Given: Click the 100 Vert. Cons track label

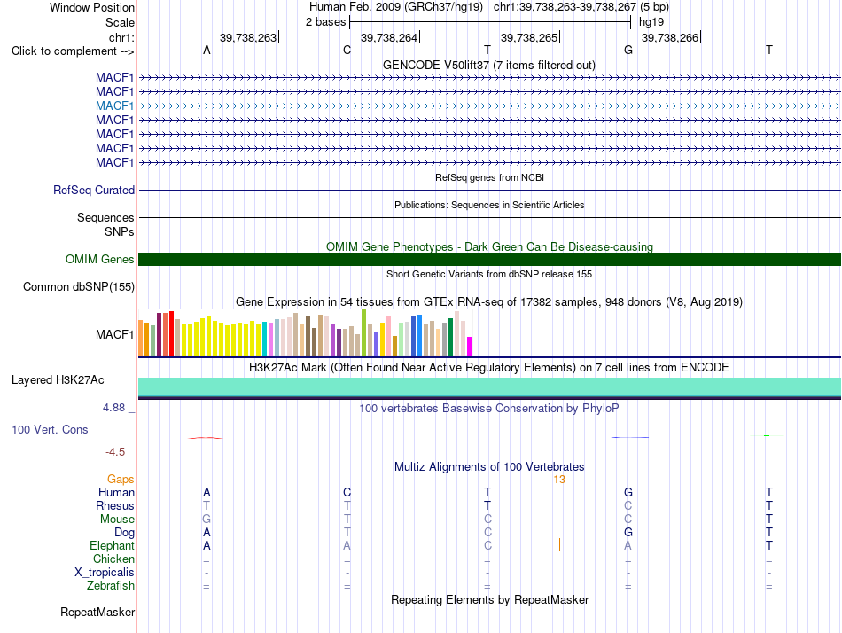Looking at the screenshot, I should (x=50, y=429).
